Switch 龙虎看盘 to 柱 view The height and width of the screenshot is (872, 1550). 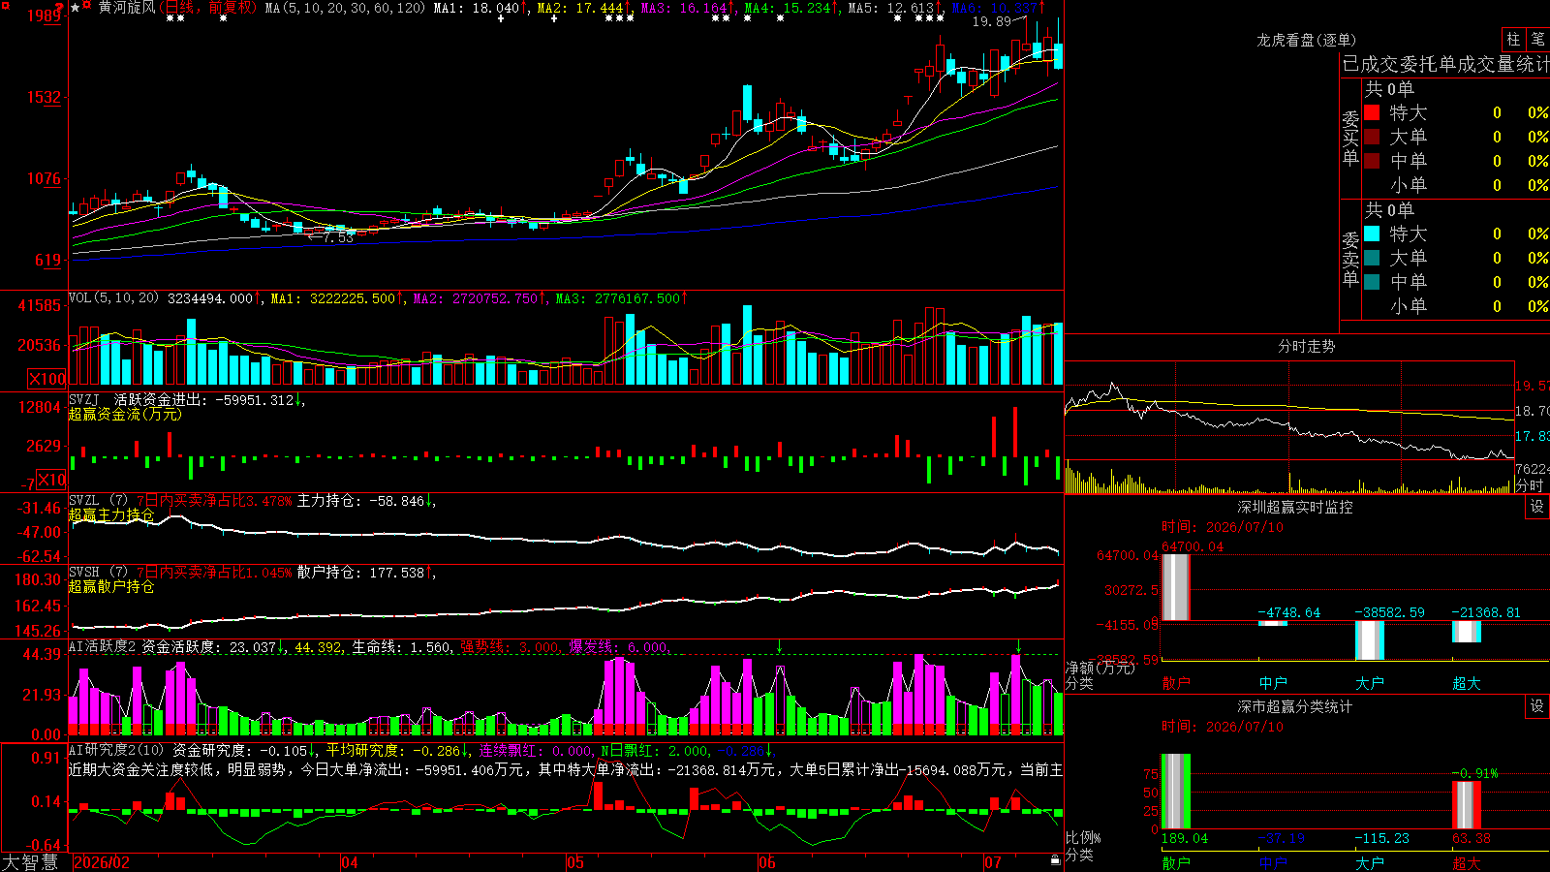pos(1513,40)
